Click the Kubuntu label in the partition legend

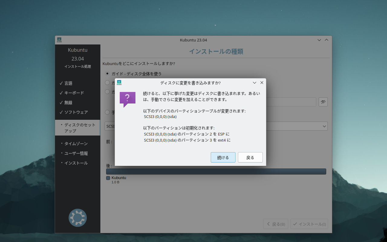[x=119, y=178]
